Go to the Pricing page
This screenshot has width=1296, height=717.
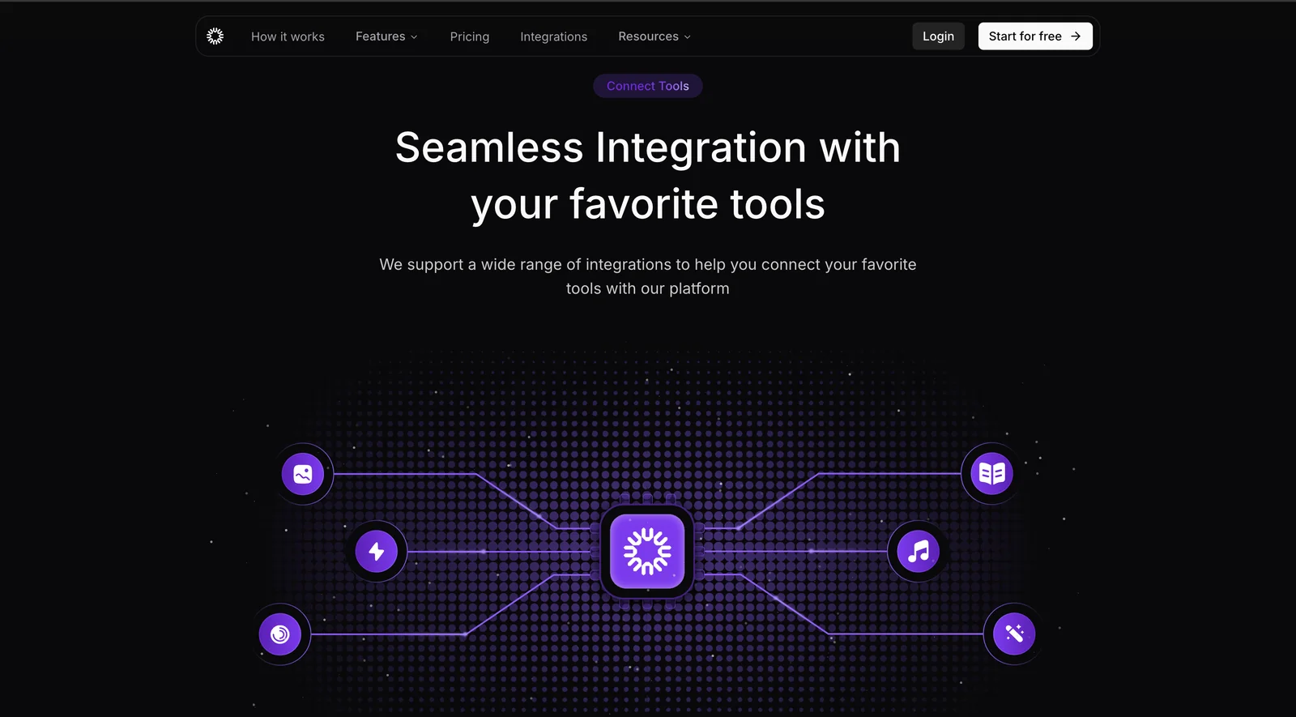(470, 36)
